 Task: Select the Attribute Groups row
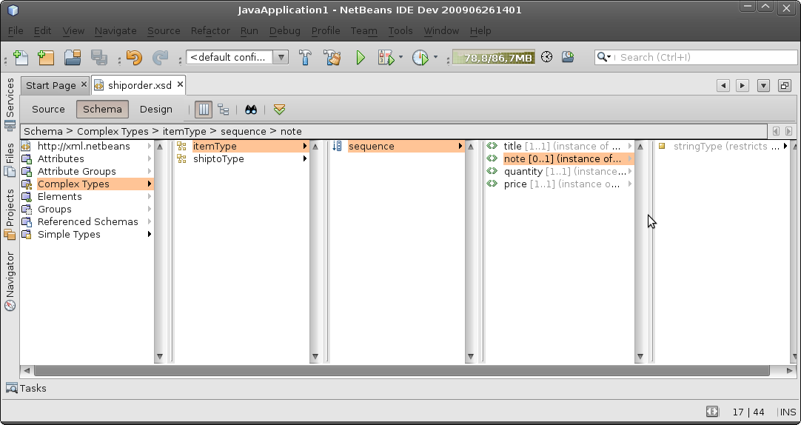coord(87,172)
